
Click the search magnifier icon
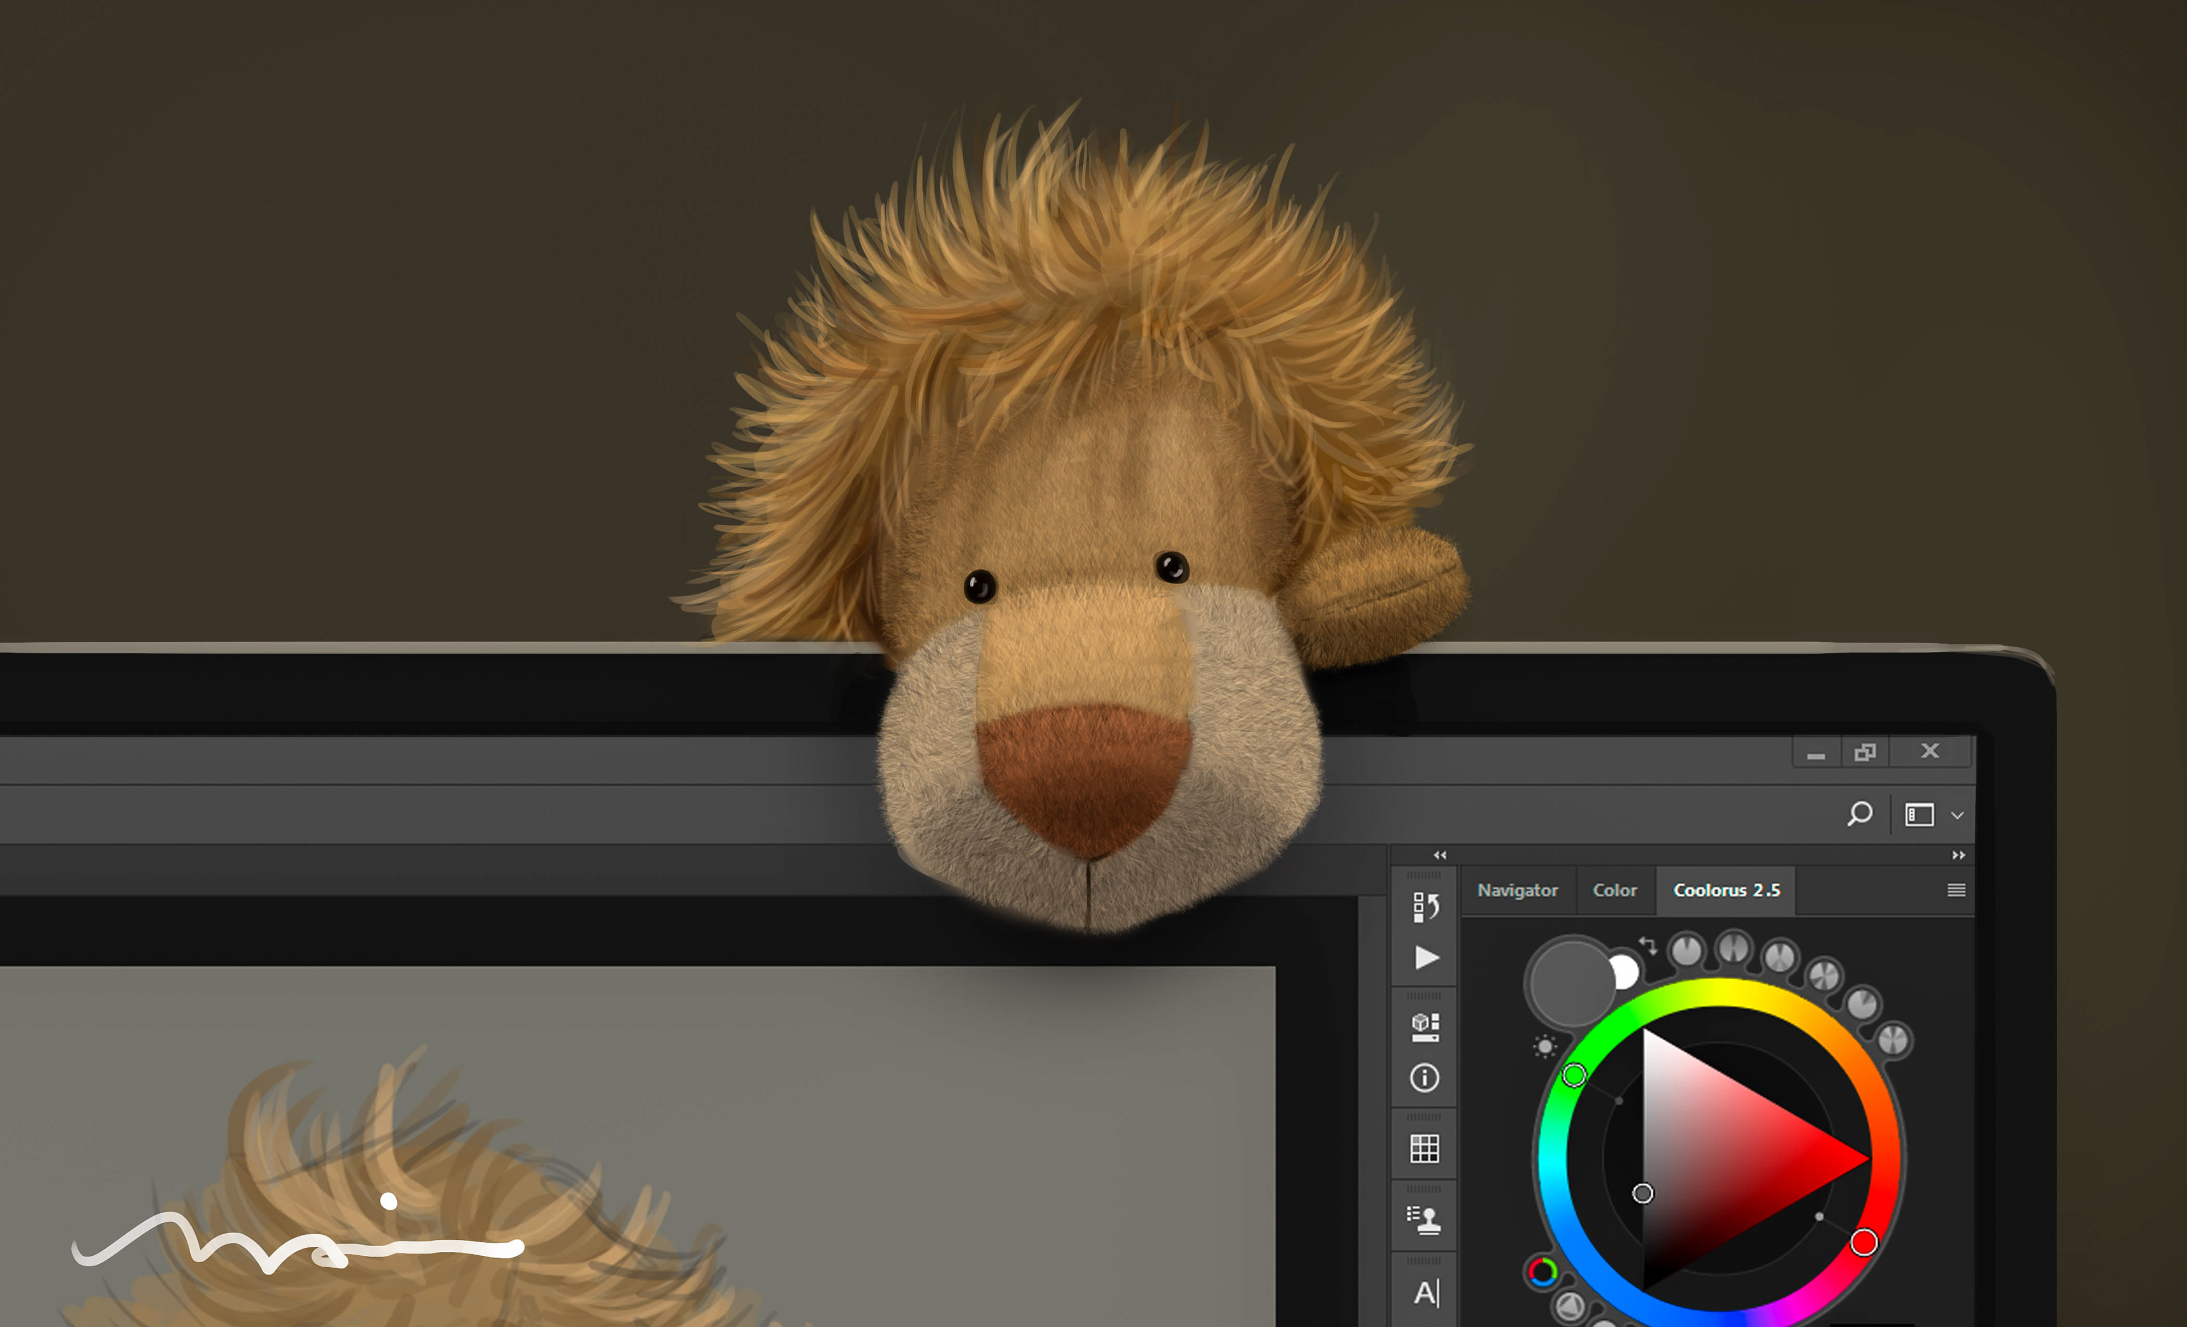coord(1860,814)
